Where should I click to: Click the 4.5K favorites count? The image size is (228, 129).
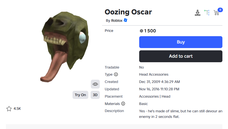[x=17, y=109]
